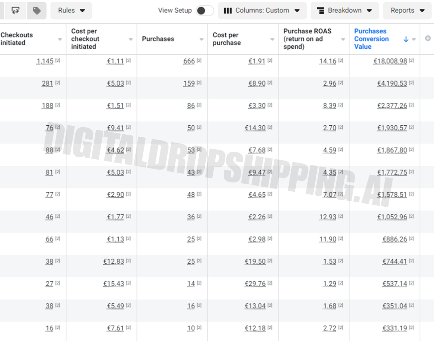Add a column with the plus icon
Screen dimensions: 434x341
tap(428, 38)
